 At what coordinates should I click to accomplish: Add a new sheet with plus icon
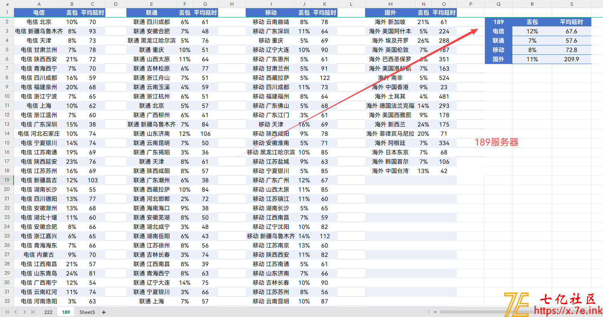coord(104,312)
